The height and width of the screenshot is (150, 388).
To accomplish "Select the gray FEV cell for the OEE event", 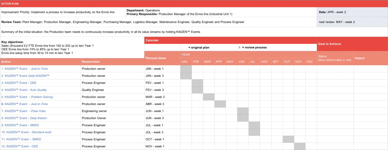I will [197, 83].
